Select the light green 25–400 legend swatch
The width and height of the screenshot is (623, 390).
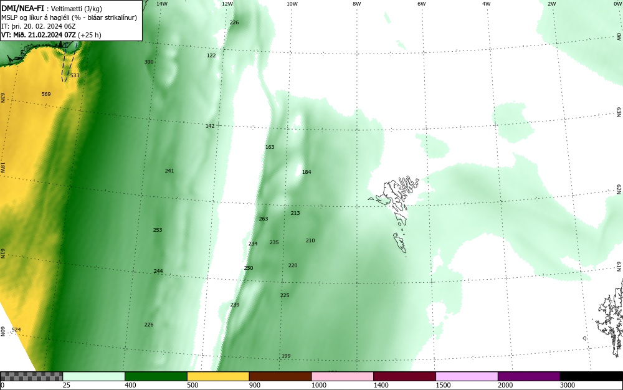click(94, 376)
